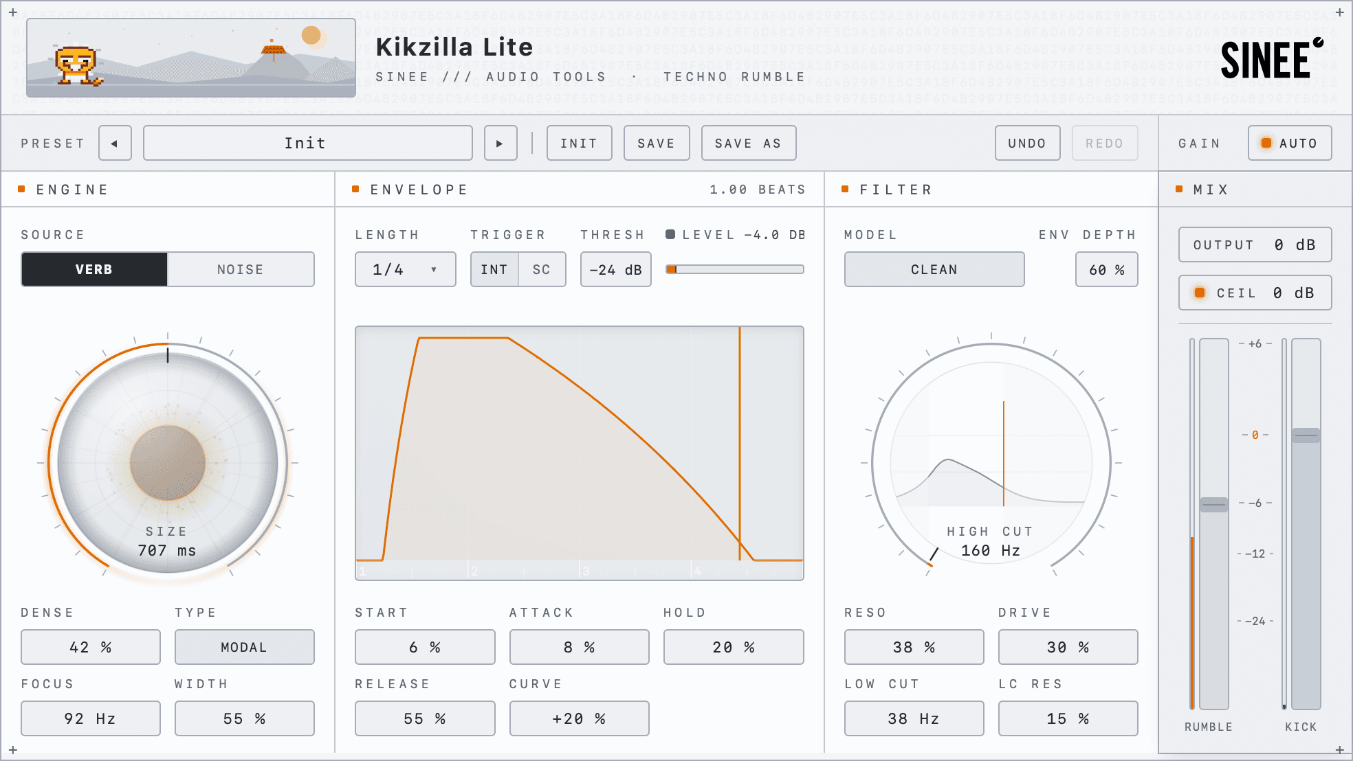
Task: Click the Kikzilla monster banner image
Action: [x=191, y=58]
